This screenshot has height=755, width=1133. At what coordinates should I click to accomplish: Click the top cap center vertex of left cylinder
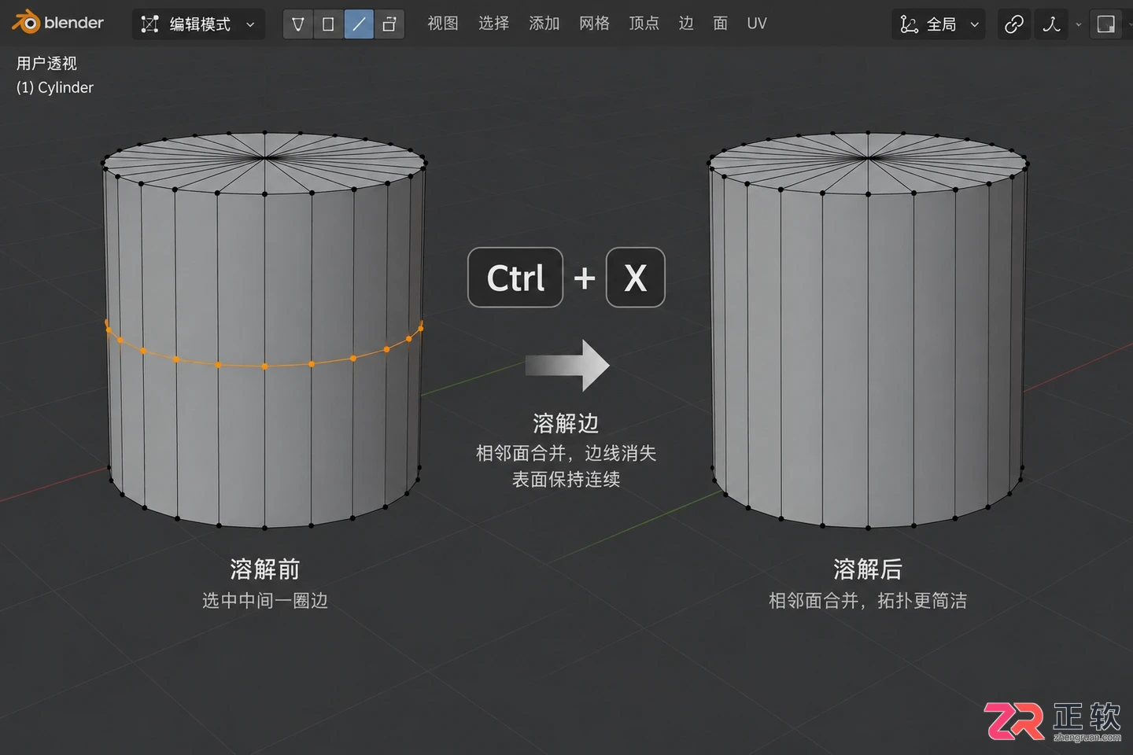(265, 157)
